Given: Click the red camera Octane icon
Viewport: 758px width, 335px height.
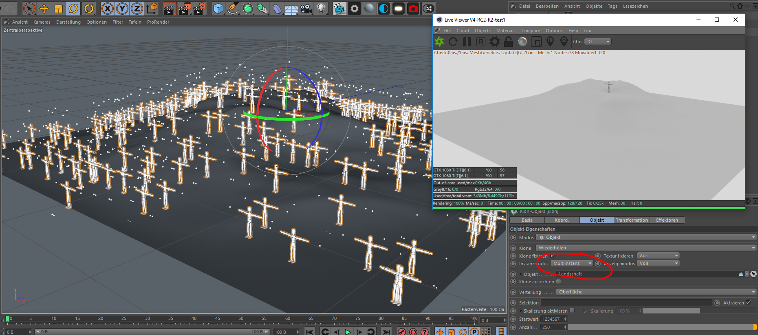Looking at the screenshot, I should point(413,8).
